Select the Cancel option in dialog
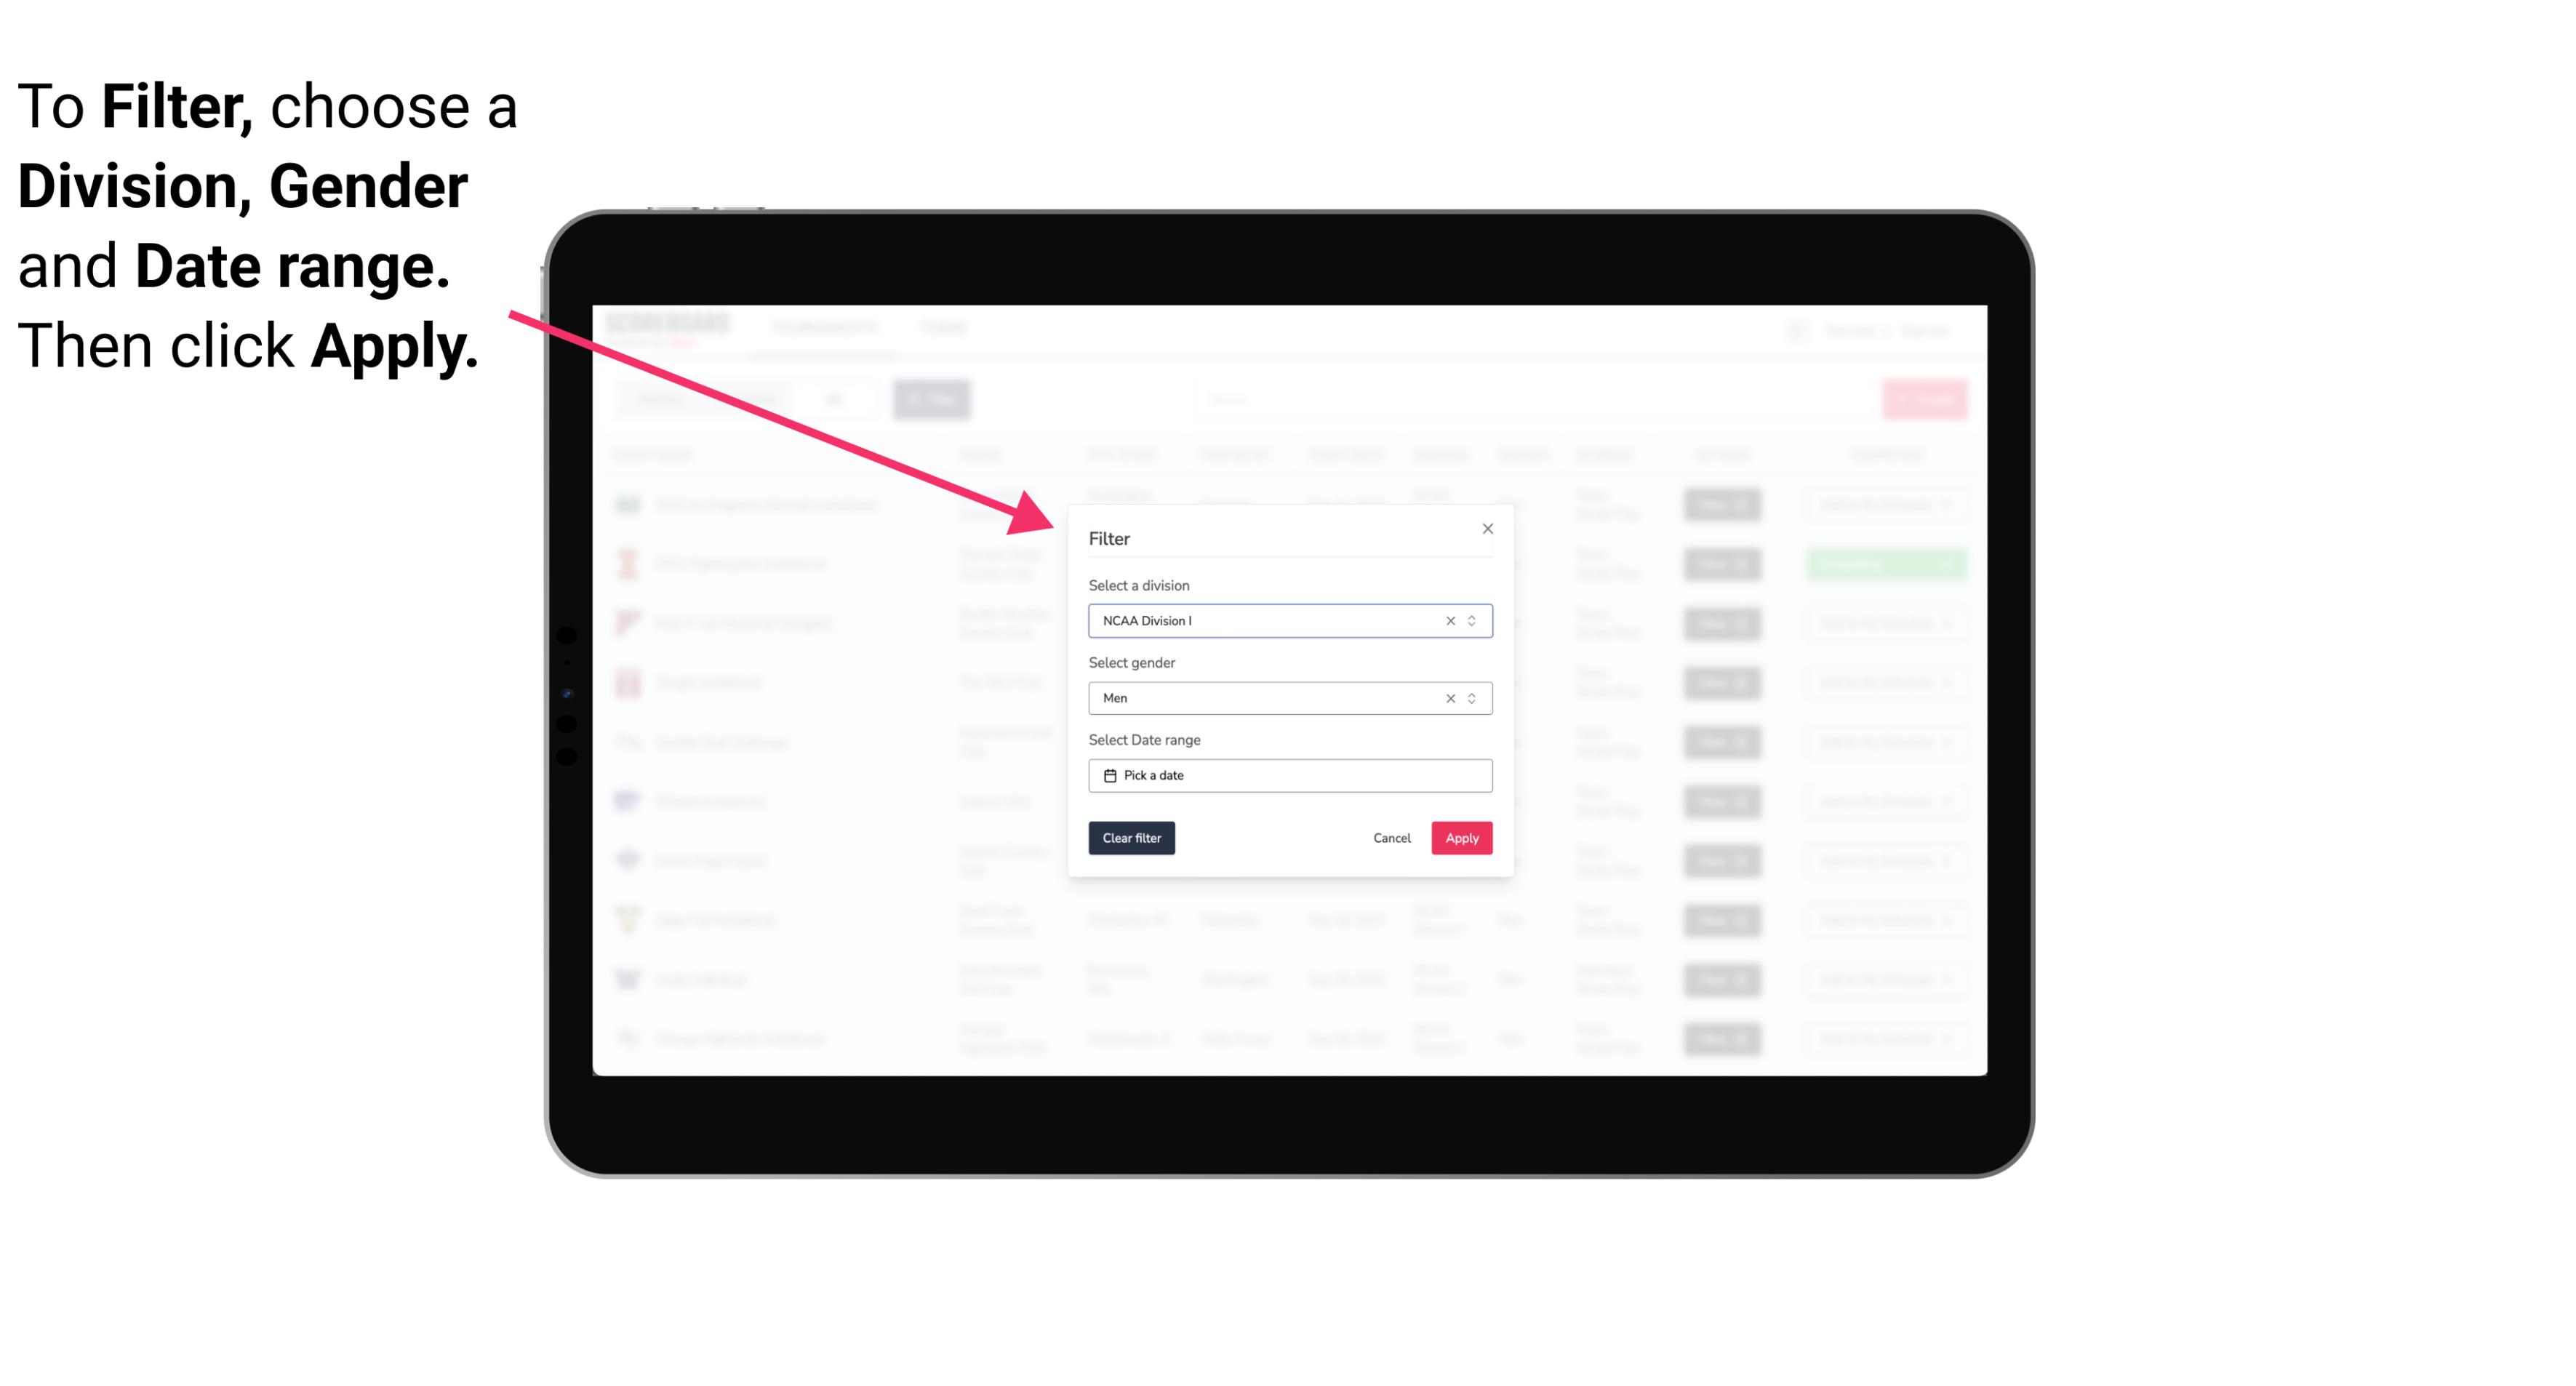Viewport: 2576px width, 1386px height. (1393, 838)
